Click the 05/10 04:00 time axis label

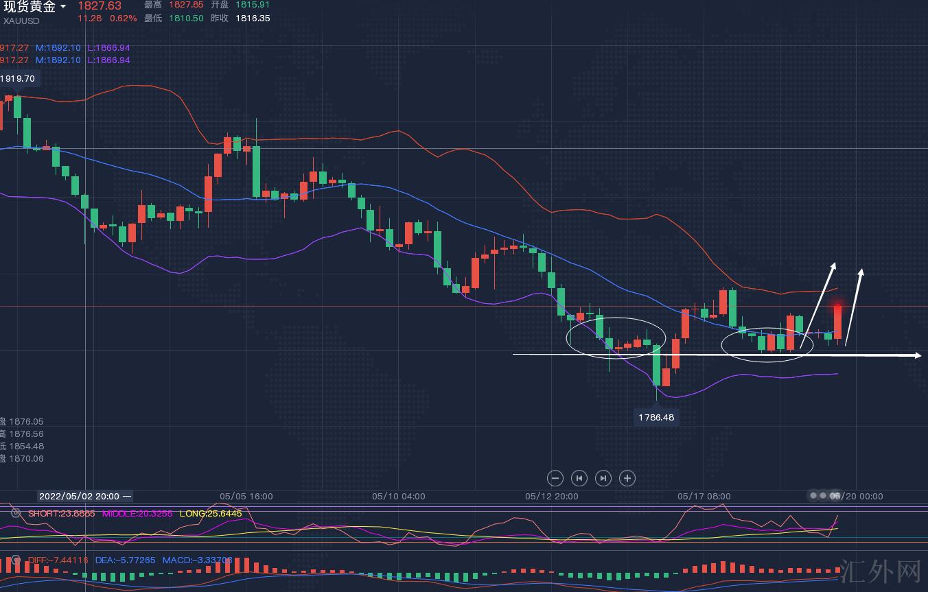coord(399,496)
